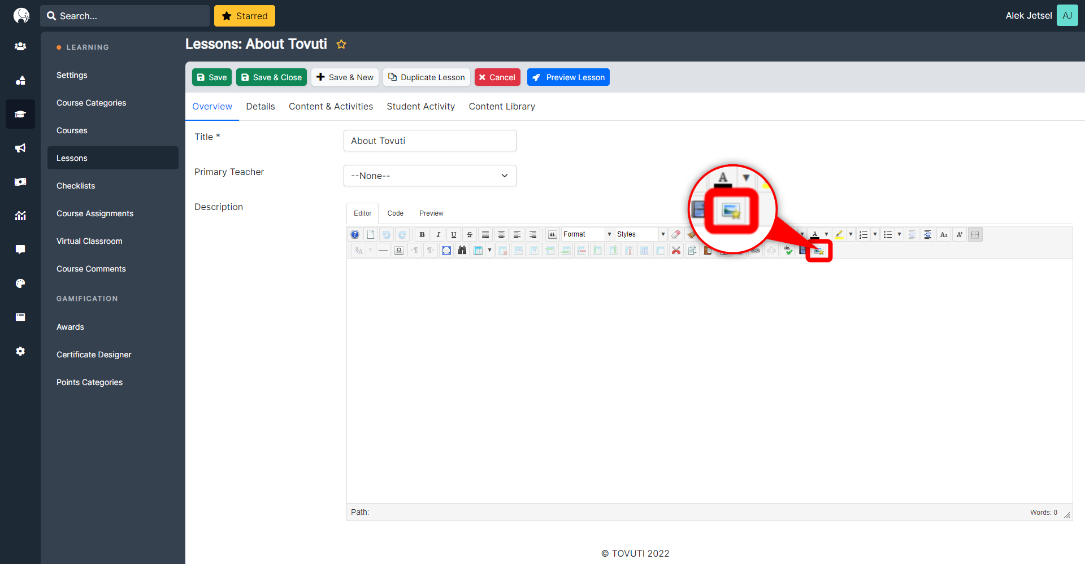This screenshot has width=1085, height=564.
Task: Switch editor to Preview view
Action: (x=431, y=213)
